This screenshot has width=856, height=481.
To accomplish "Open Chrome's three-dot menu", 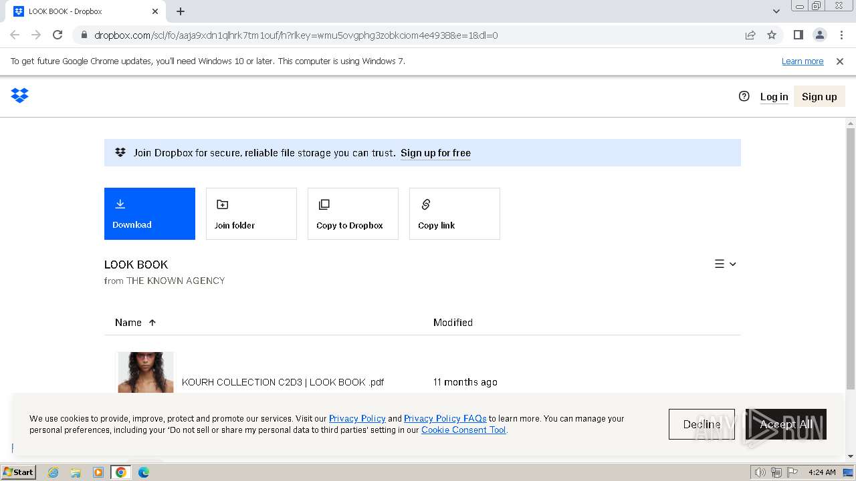I will [x=841, y=35].
